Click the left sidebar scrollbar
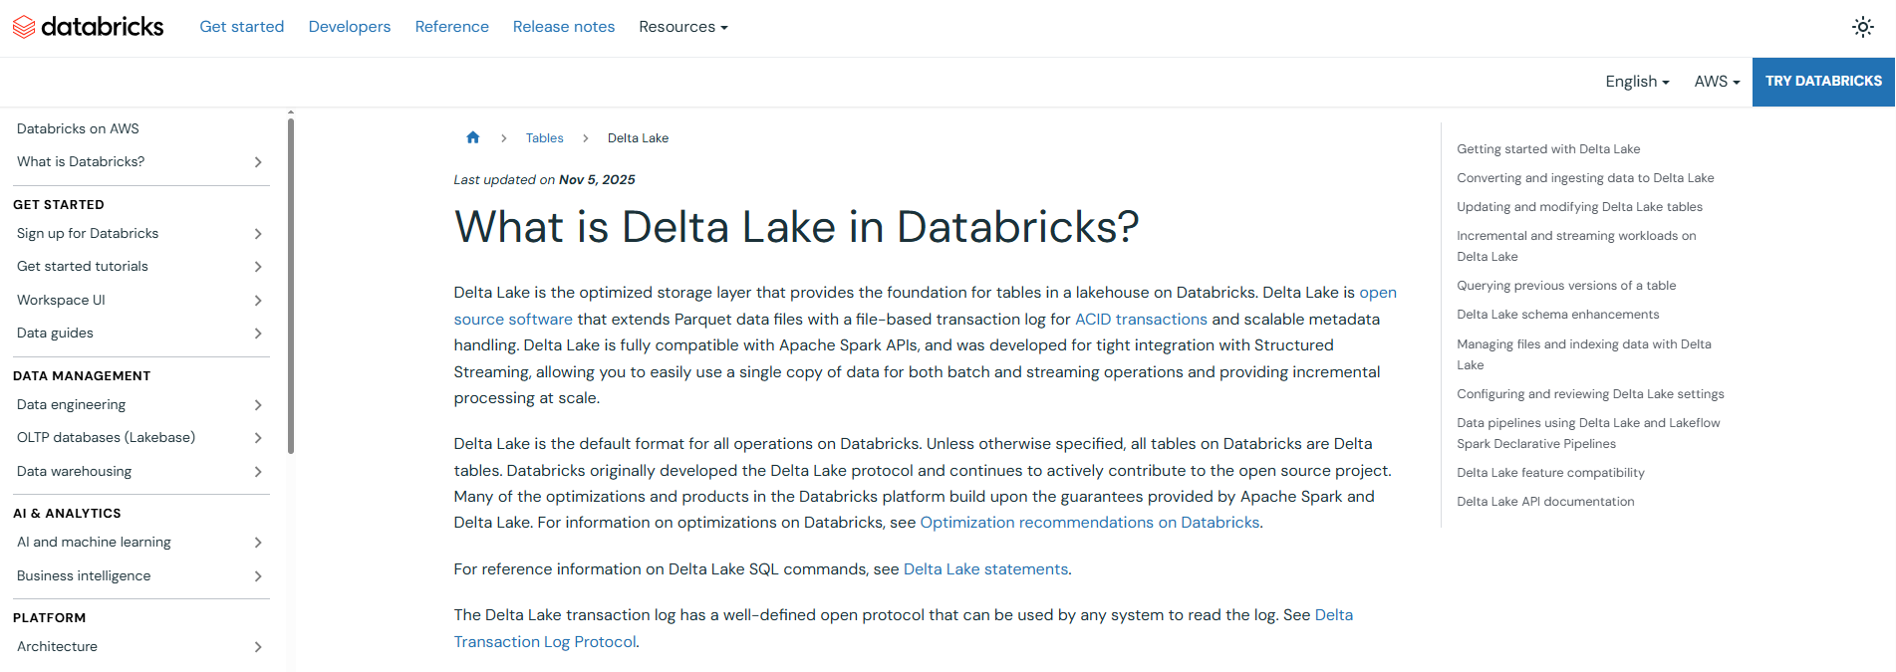Screen dimensions: 1896x672 coord(291,289)
